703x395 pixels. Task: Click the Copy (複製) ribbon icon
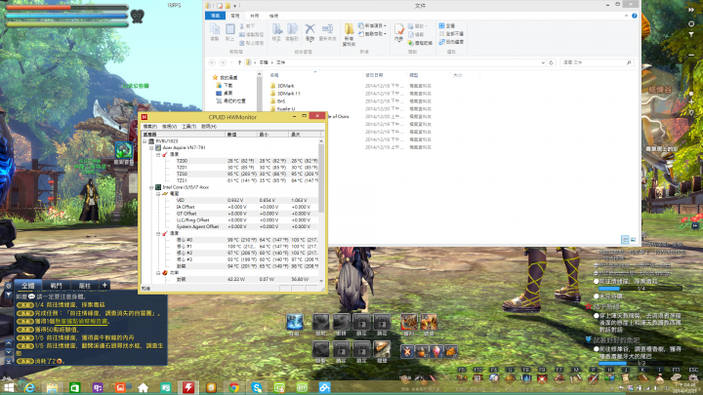coord(215,32)
